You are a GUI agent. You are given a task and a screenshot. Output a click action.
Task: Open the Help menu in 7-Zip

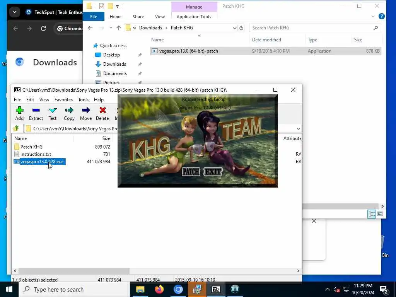pyautogui.click(x=99, y=100)
